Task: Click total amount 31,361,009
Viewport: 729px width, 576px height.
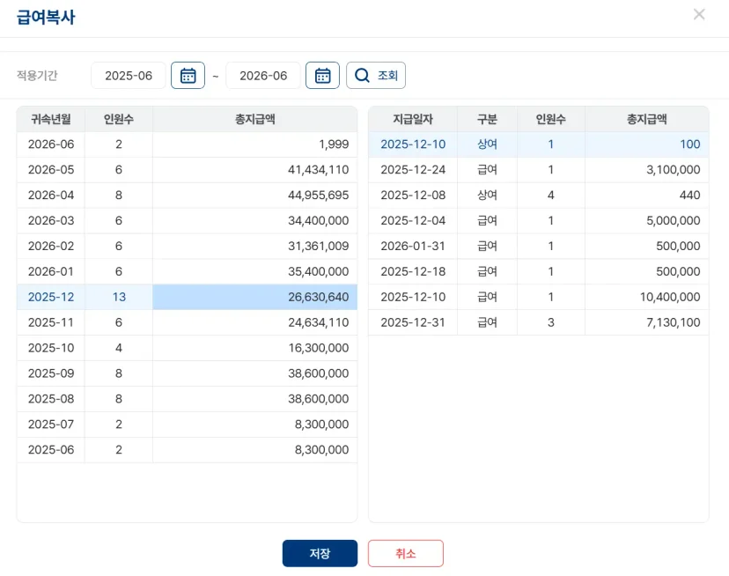Action: pyautogui.click(x=318, y=246)
